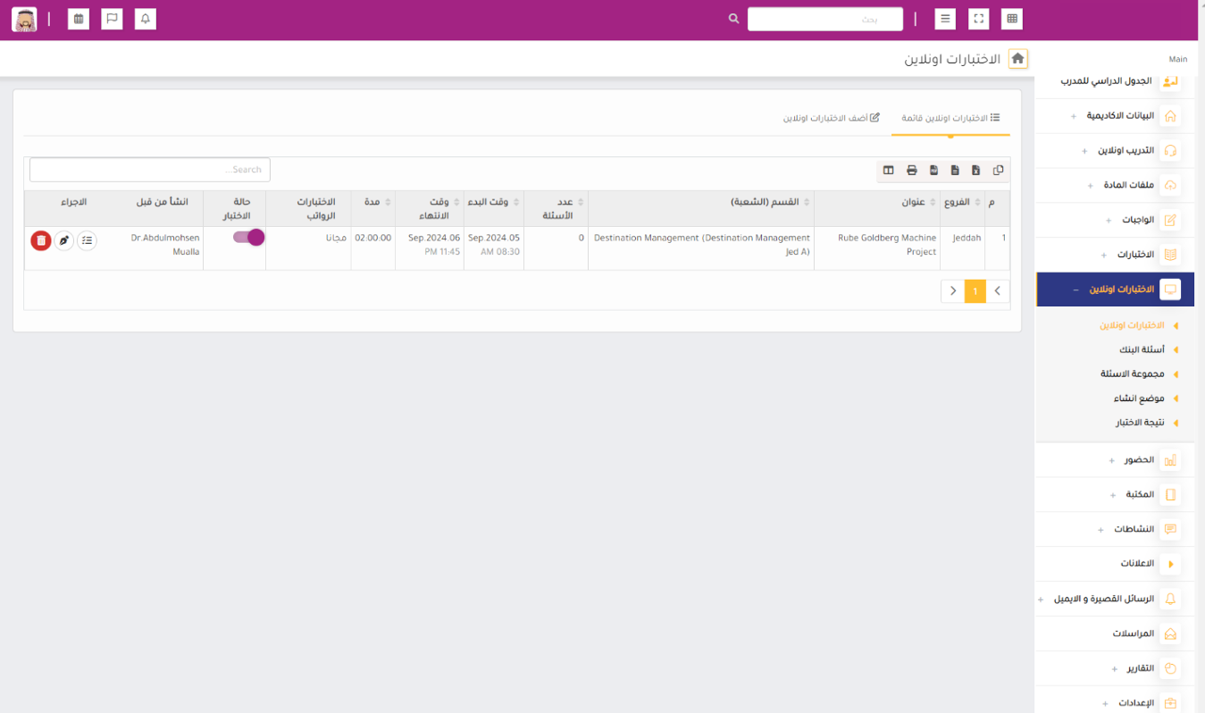Screen dimensions: 1205x713
Task: Open column visibility icon in table toolbar
Action: pyautogui.click(x=889, y=170)
